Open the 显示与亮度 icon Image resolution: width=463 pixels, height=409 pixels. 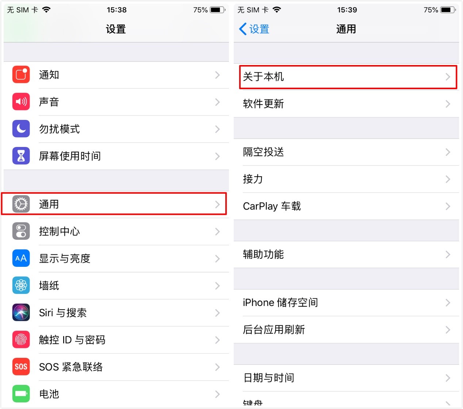(21, 258)
